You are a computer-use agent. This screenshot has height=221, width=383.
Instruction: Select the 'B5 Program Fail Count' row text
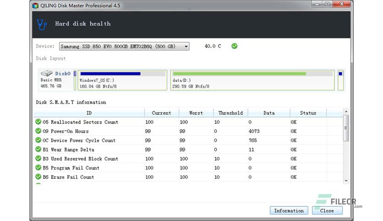71,168
